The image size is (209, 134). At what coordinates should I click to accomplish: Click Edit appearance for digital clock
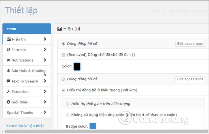[190, 44]
